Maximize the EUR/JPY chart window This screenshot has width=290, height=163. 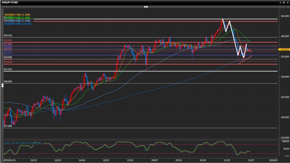283,2
